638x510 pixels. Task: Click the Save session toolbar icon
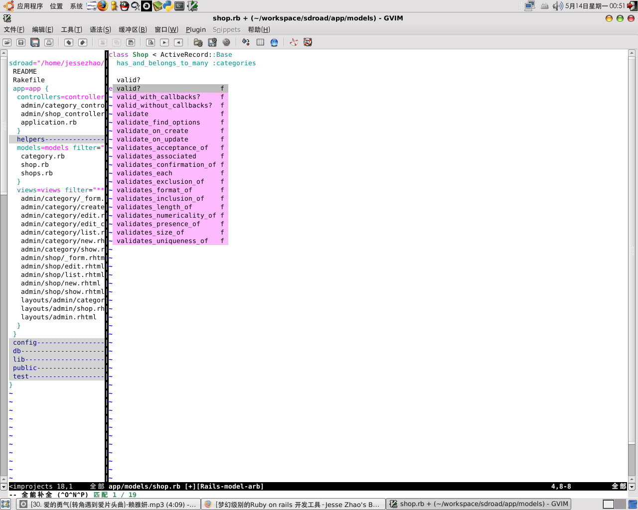(x=212, y=42)
